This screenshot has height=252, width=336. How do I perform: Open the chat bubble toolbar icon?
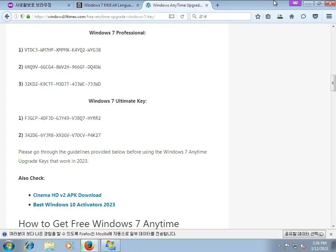coord(304,16)
